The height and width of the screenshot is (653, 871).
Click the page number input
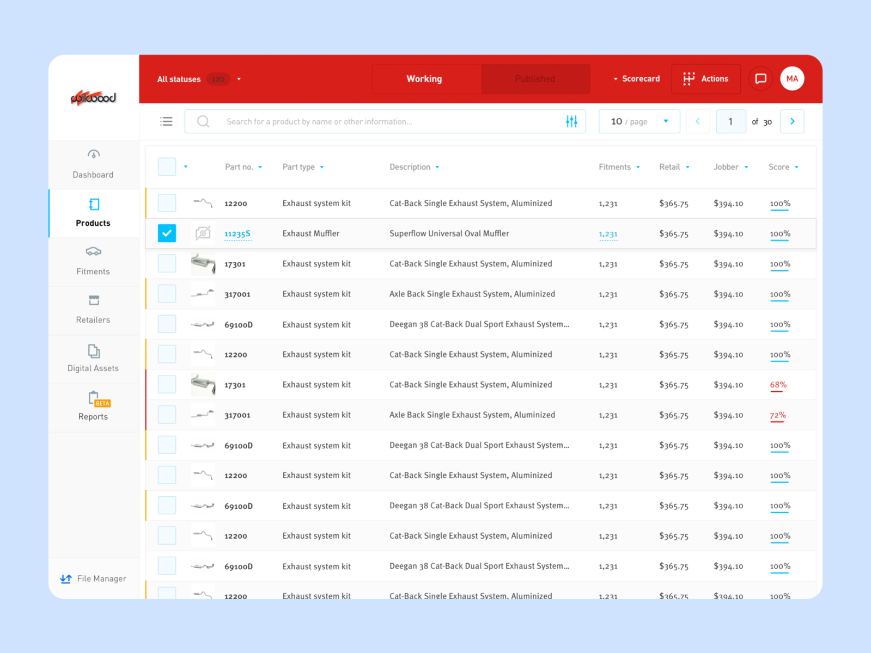(x=730, y=121)
